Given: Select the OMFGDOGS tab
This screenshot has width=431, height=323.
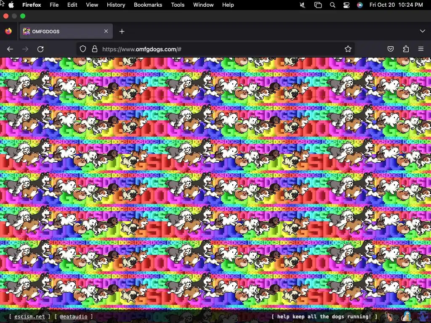Looking at the screenshot, I should pos(66,31).
